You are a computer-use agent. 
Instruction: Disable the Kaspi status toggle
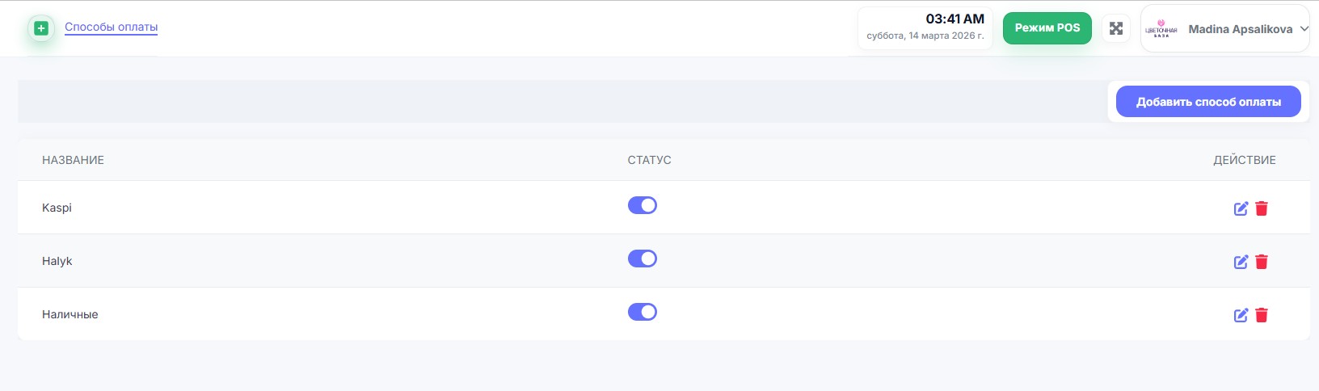643,206
